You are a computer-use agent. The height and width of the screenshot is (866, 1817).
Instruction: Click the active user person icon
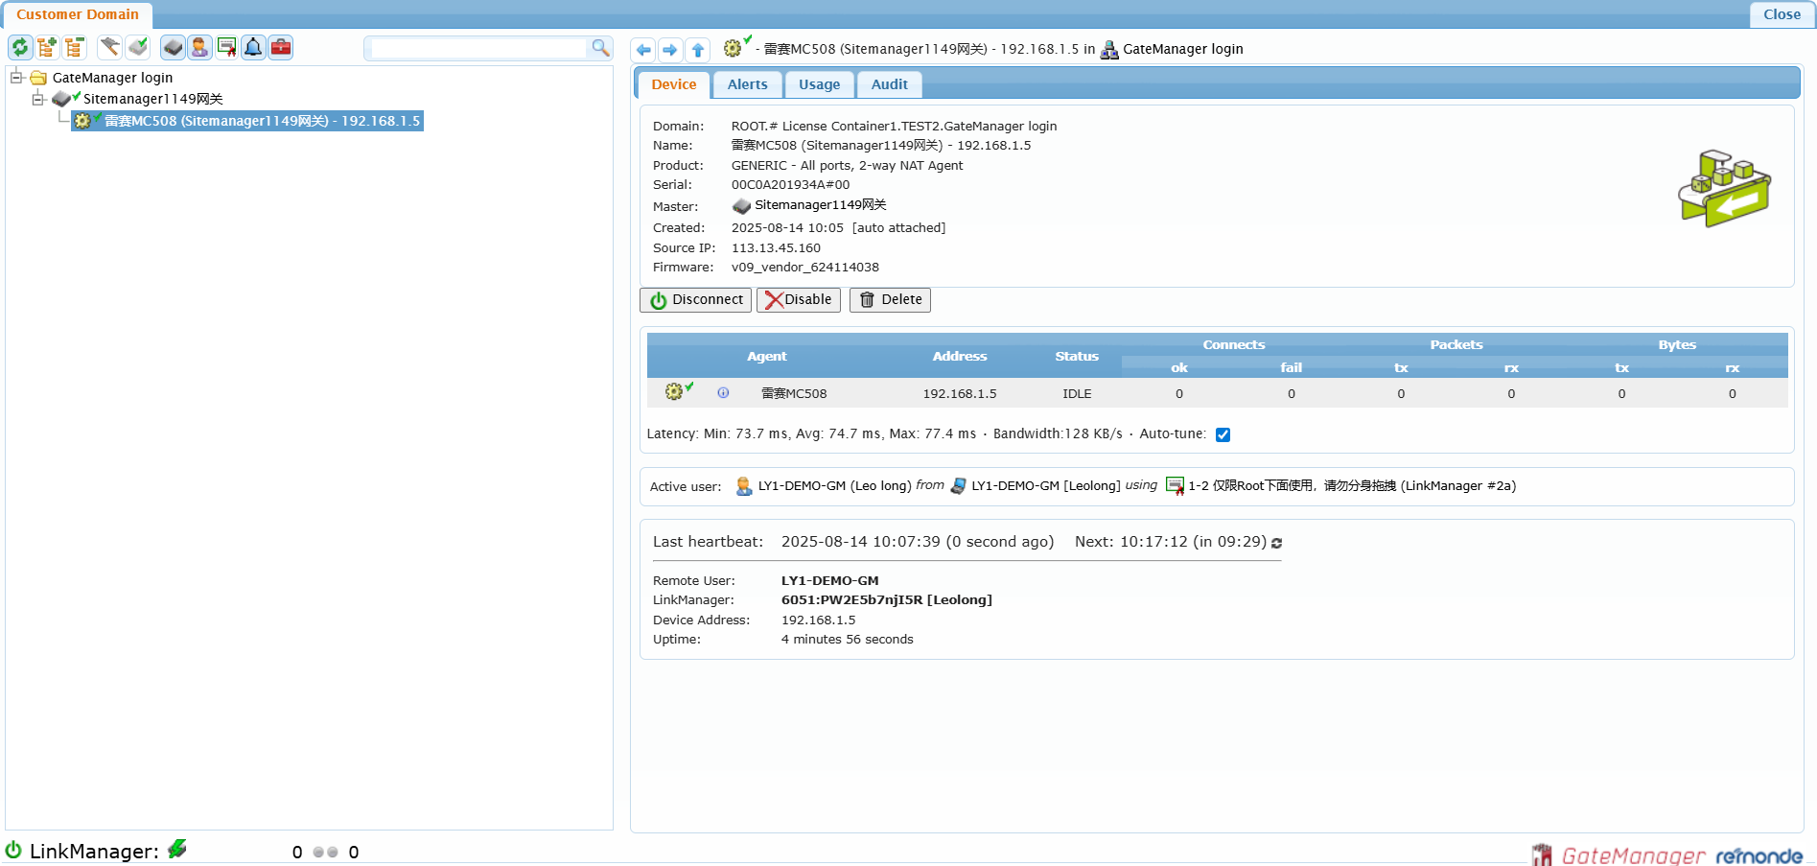pos(744,486)
